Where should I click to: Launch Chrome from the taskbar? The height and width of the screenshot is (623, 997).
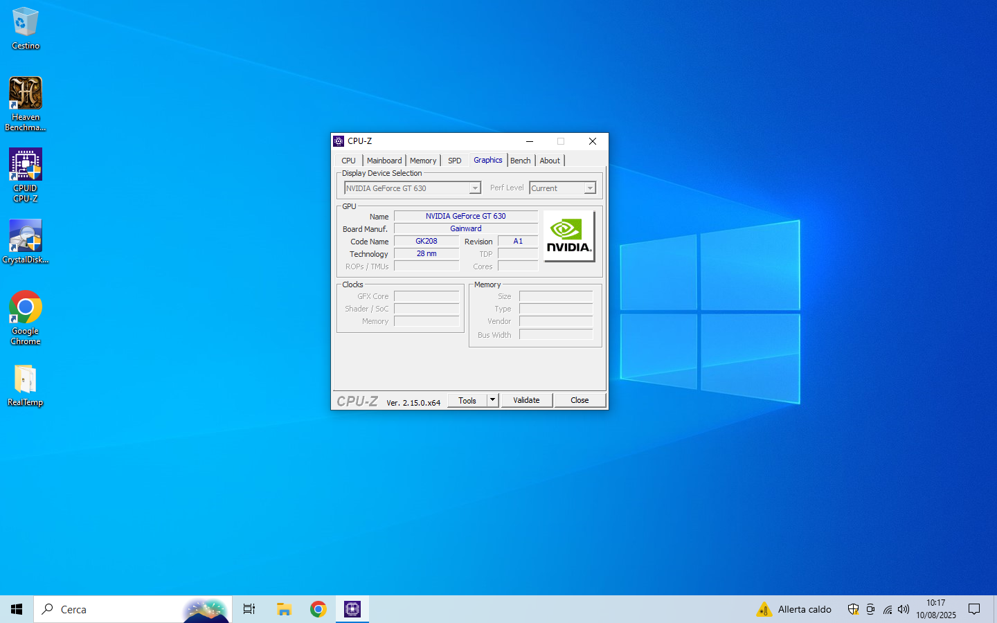pos(318,609)
